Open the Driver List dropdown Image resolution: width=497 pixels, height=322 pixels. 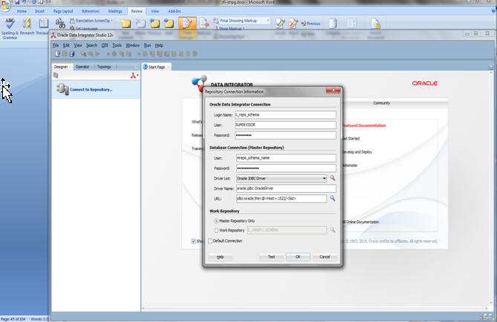(324, 179)
